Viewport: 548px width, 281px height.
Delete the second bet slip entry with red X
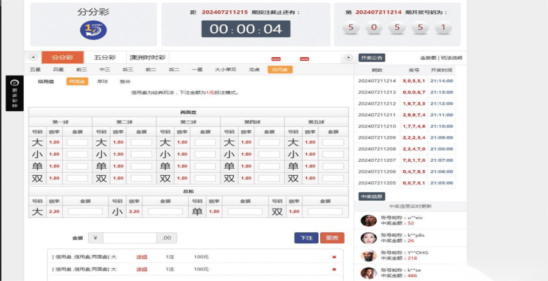coord(334,269)
